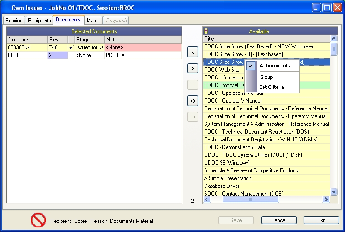Click revision cell with value 2 for BROC
This screenshot has width=345, height=232.
57,55
